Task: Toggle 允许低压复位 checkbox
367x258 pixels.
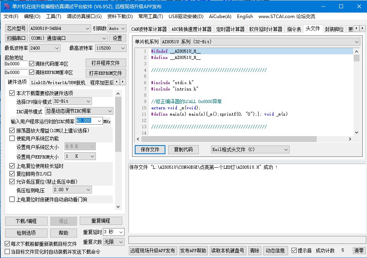Action: tap(12, 181)
